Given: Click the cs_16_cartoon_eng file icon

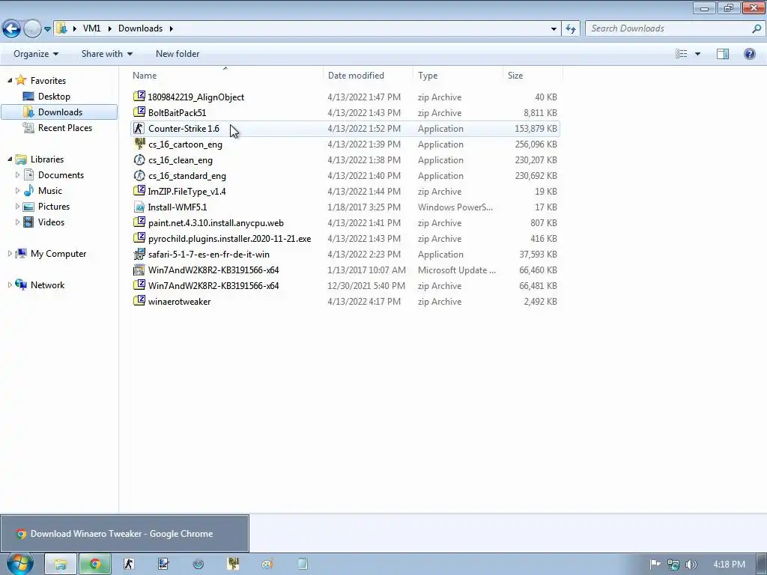Looking at the screenshot, I should click(139, 144).
